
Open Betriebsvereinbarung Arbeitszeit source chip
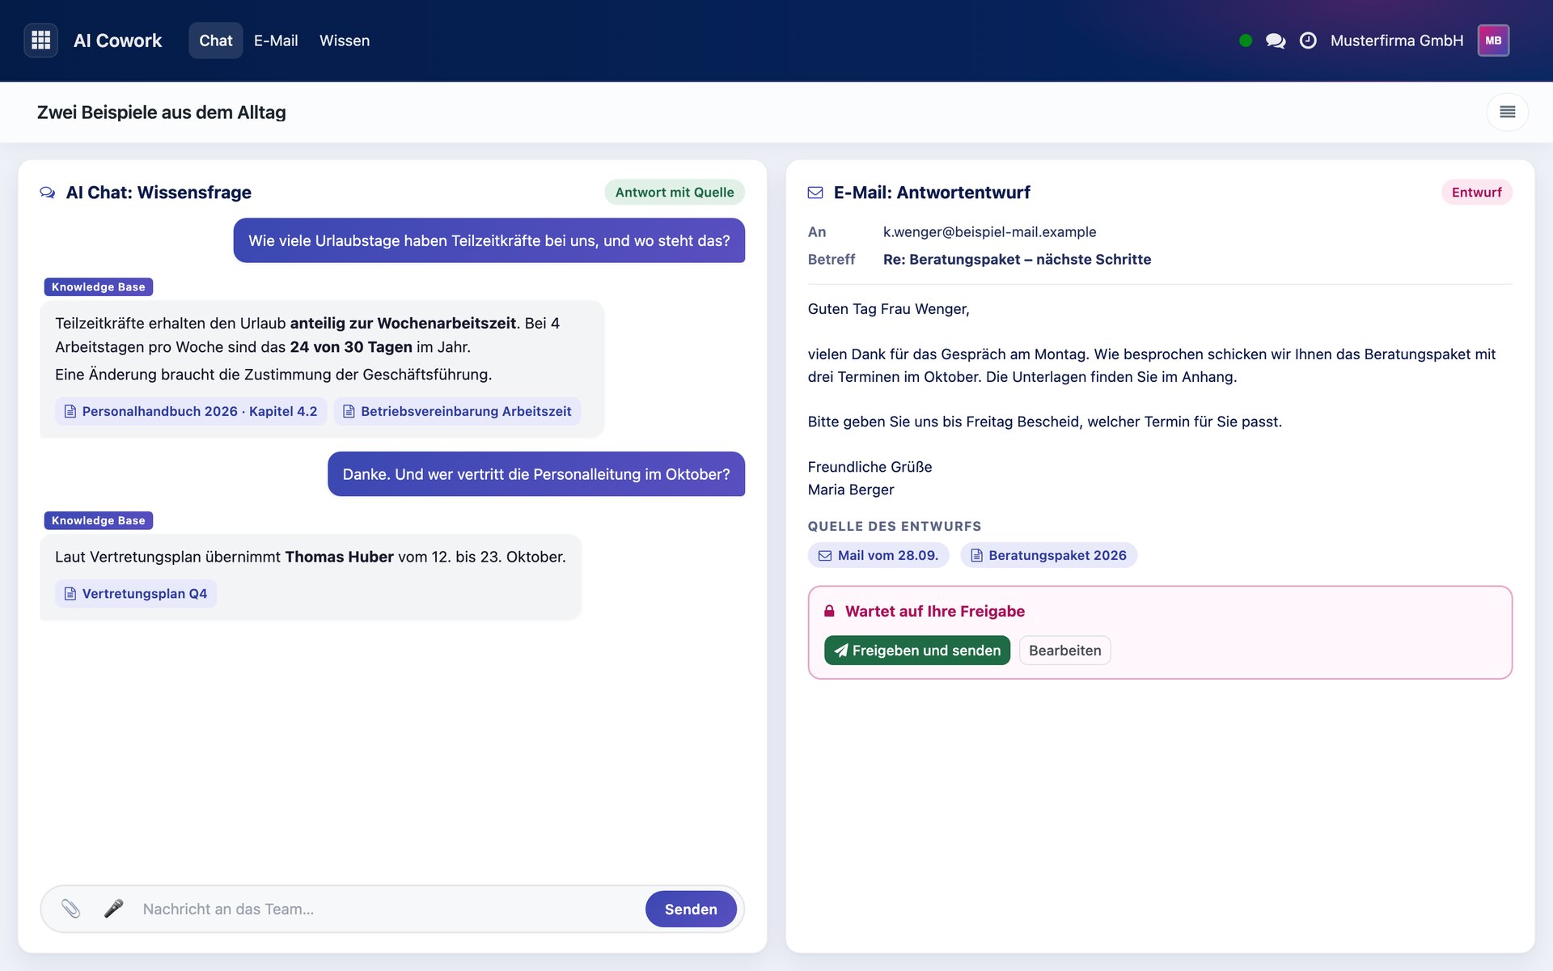pyautogui.click(x=458, y=411)
